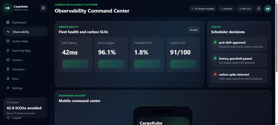Viewport: 278px width, 125px height.
Task: Open the Docs menu item
Action: pyautogui.click(x=26, y=79)
